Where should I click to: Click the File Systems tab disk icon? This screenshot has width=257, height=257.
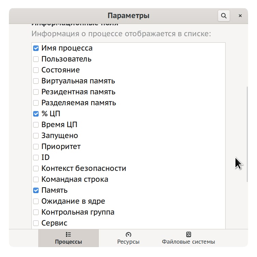[188, 234]
